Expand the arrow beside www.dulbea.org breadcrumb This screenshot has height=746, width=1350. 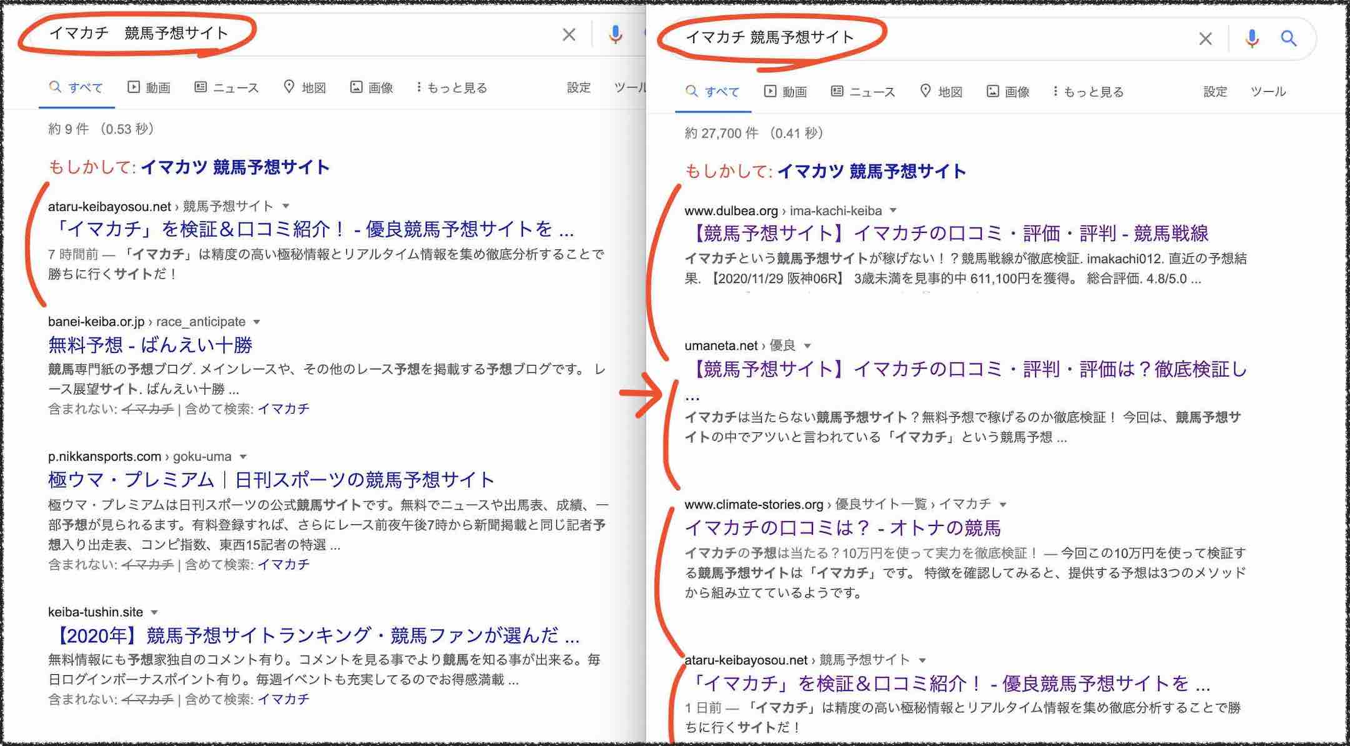pos(893,211)
